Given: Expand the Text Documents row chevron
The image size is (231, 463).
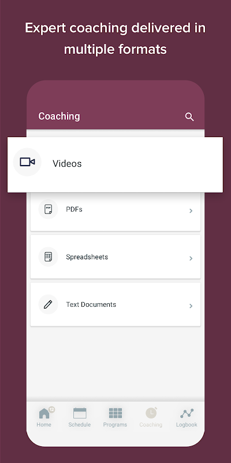Looking at the screenshot, I should [191, 306].
